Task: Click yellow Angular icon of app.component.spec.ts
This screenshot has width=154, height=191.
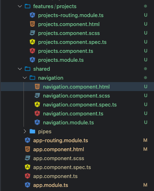Action: pyautogui.click(x=28, y=167)
